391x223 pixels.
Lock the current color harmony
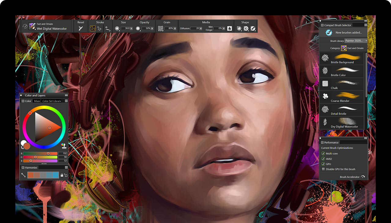[x=62, y=175]
